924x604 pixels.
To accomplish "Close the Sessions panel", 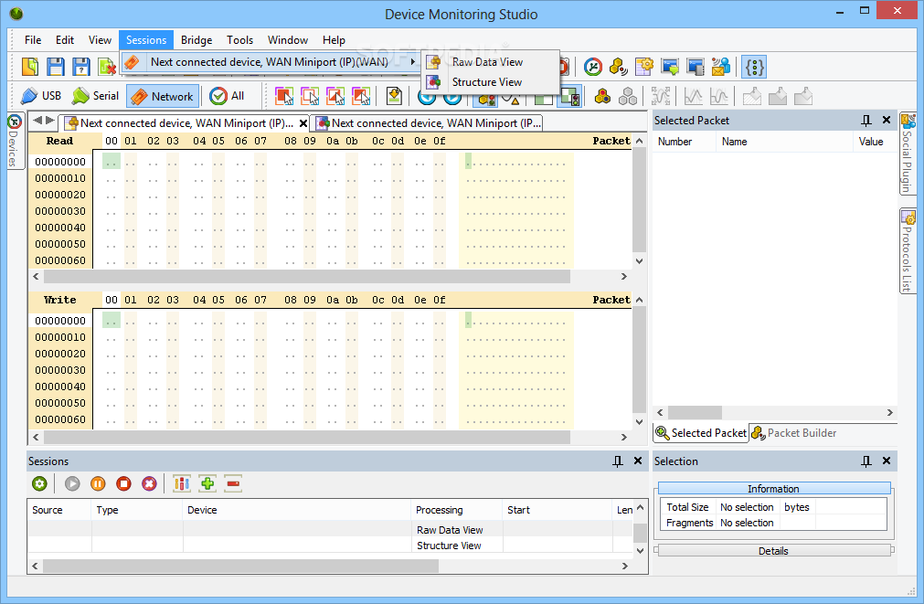I will tap(638, 461).
